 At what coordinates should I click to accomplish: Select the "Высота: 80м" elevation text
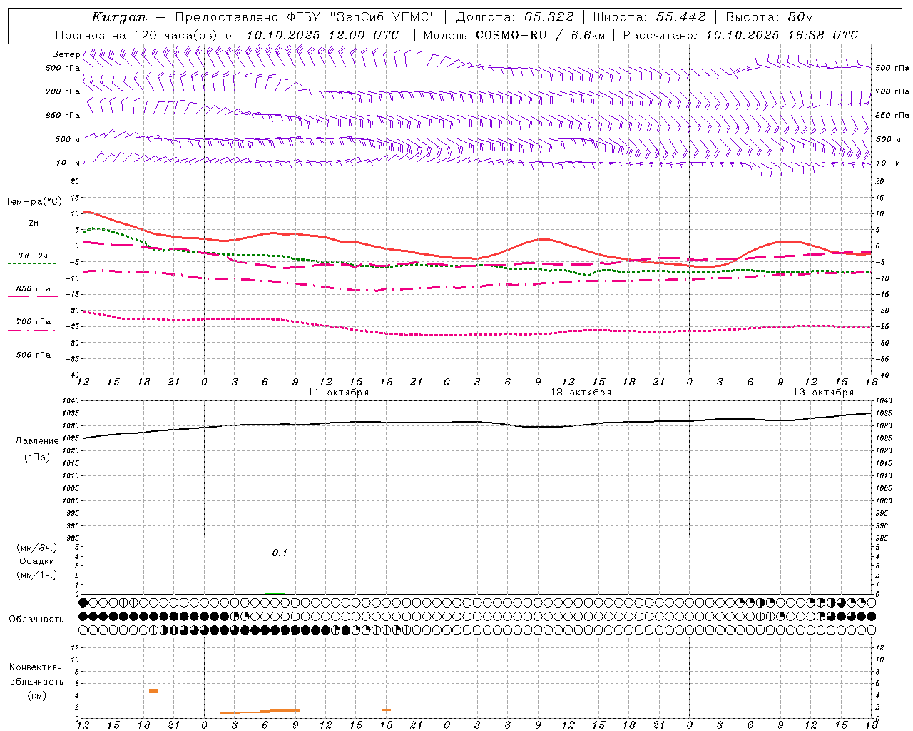[770, 17]
